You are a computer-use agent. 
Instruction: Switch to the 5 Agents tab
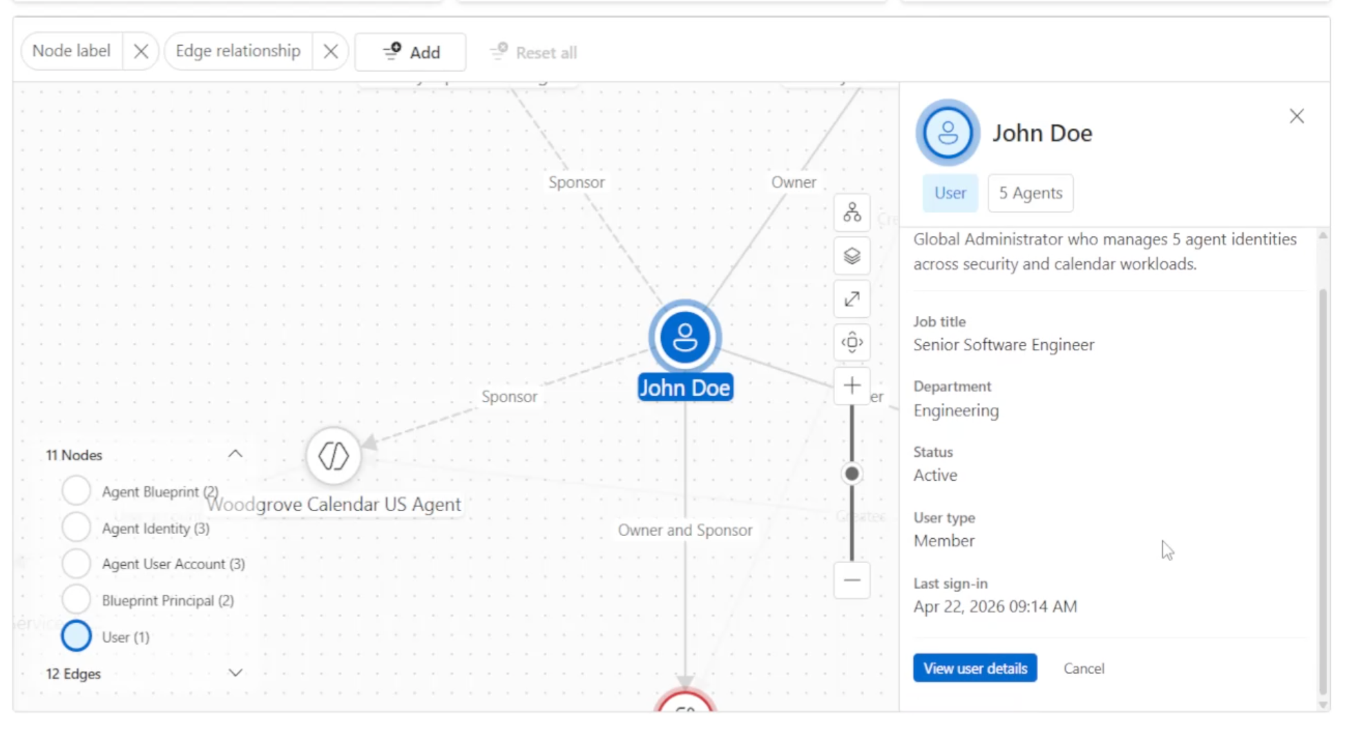pos(1030,193)
